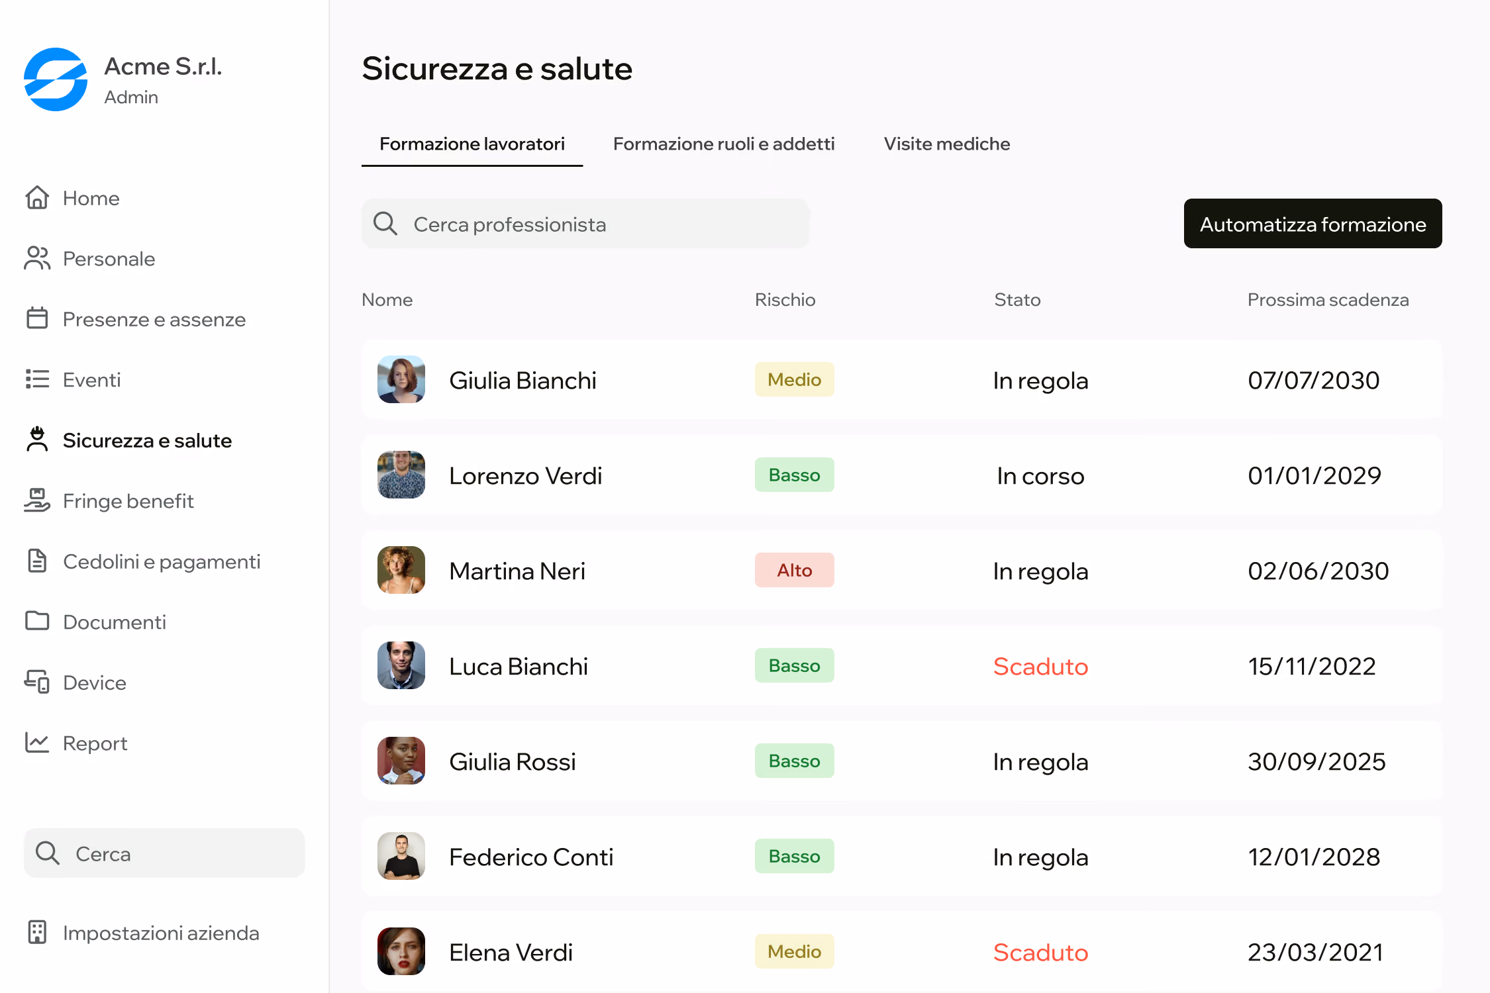Open the Eventi list icon
The height and width of the screenshot is (993, 1490).
(37, 379)
